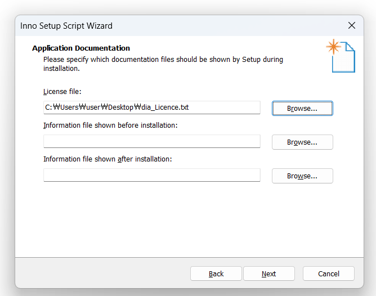Screen dimensions: 376x296
Task: Click the 'Application Documentation' heading
Action: [81, 48]
